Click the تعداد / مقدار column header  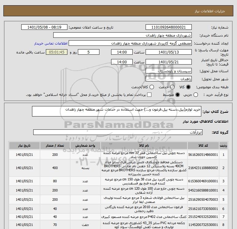(x=55, y=146)
